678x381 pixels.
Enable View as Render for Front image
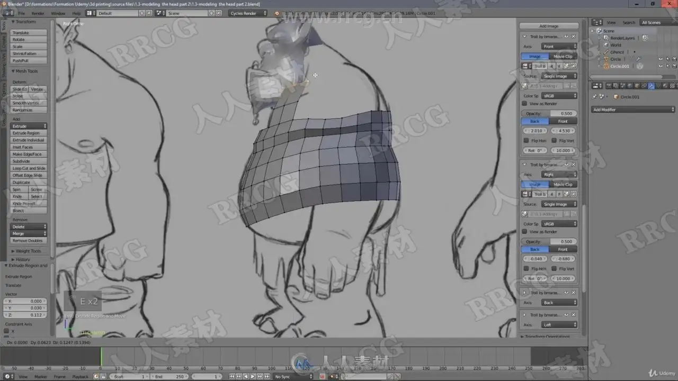[x=525, y=104]
